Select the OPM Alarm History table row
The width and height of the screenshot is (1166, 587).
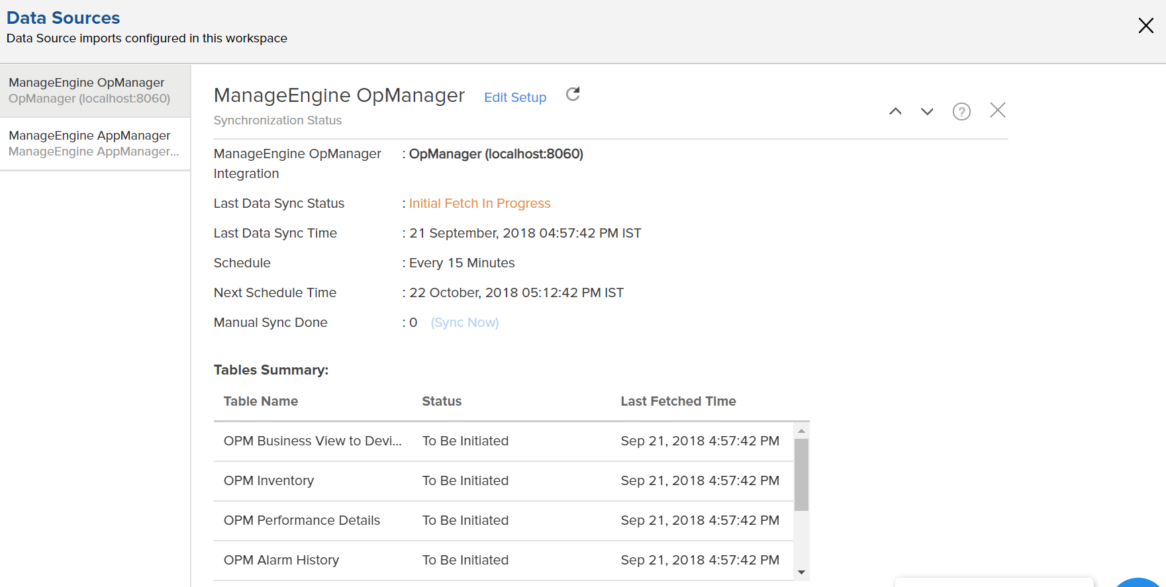(503, 561)
